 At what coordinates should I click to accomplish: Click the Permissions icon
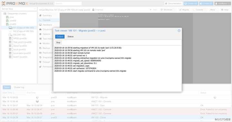point(40,67)
